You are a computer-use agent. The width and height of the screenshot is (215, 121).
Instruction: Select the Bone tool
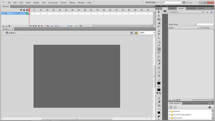tap(159, 57)
